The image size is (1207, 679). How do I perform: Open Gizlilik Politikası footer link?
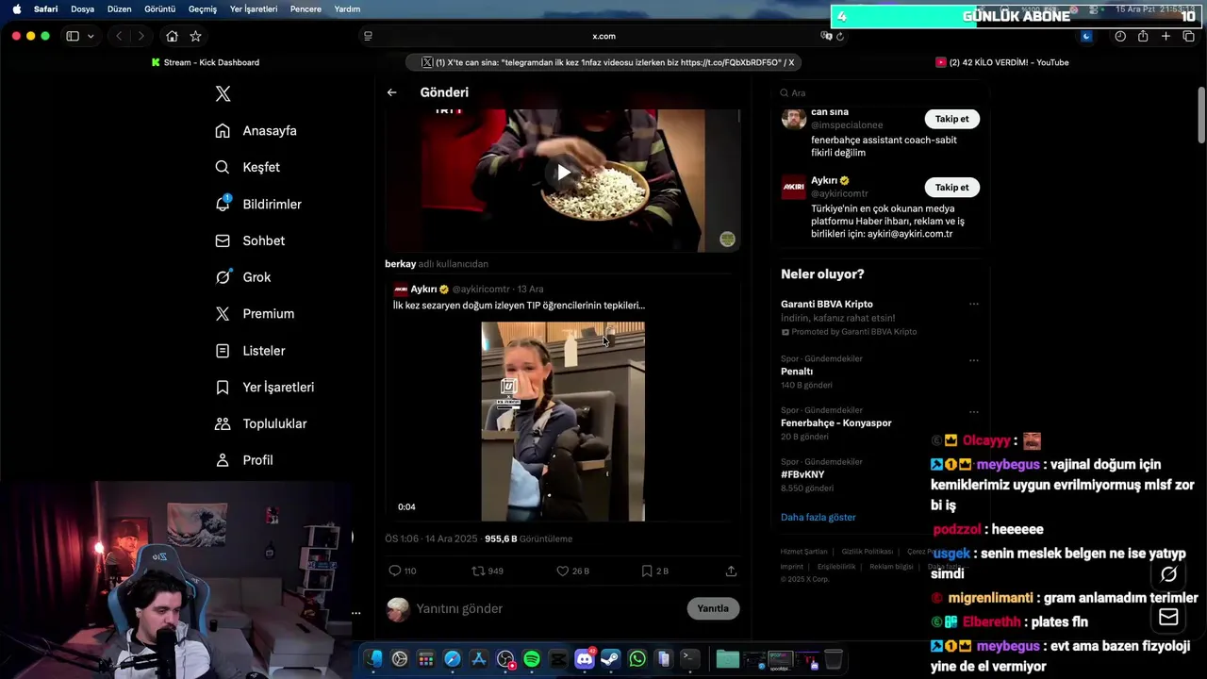pyautogui.click(x=867, y=552)
